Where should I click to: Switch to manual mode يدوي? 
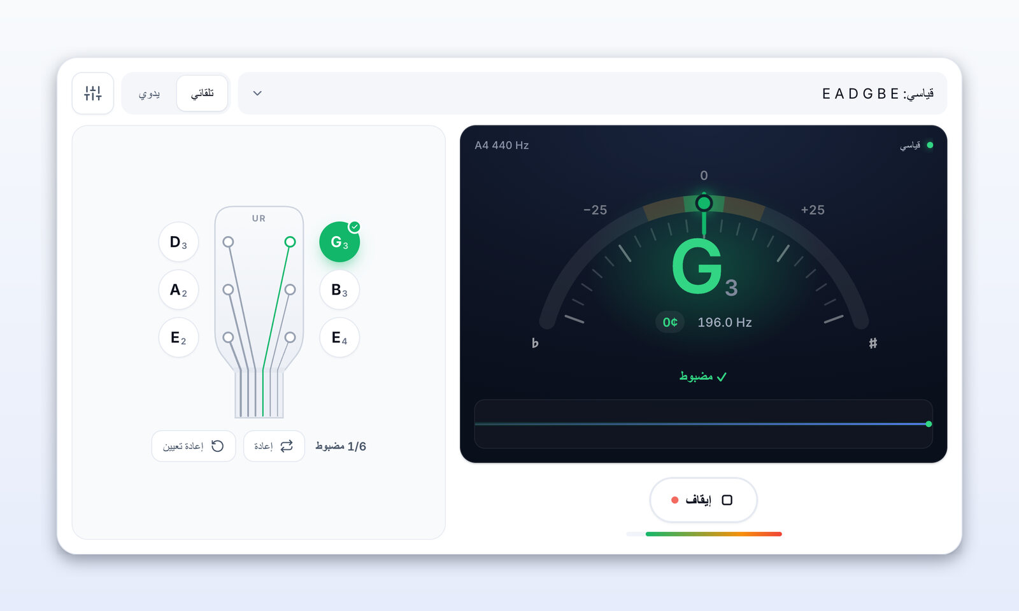149,93
